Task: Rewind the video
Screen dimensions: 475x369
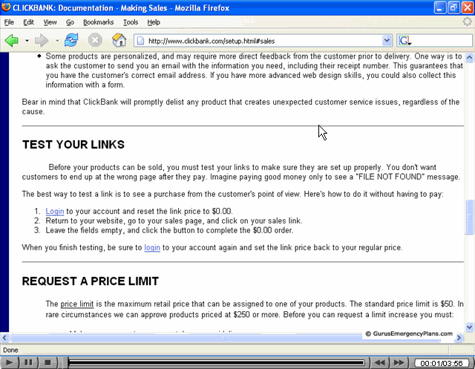Action: [x=380, y=362]
